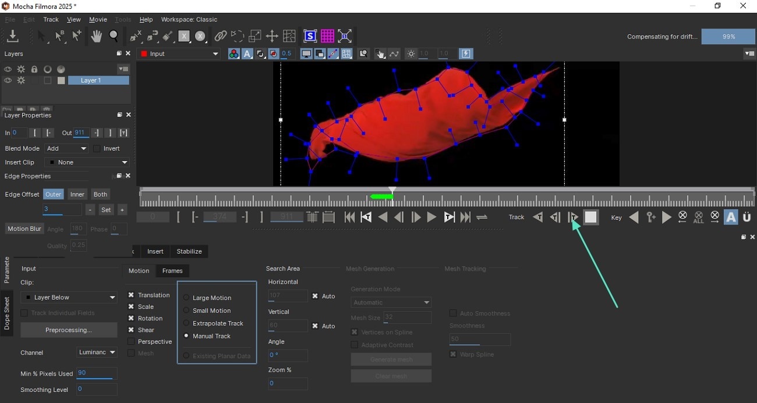Viewport: 757px width, 403px height.
Task: Click the Autokey A button
Action: tap(731, 217)
